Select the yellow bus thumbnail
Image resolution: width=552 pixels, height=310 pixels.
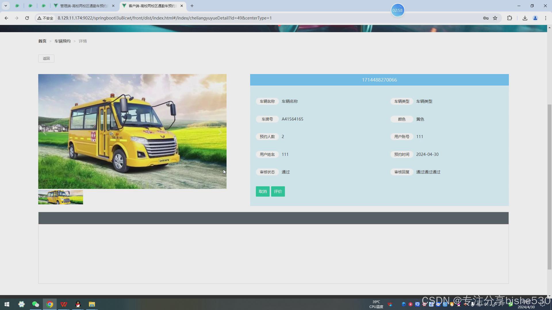pyautogui.click(x=60, y=197)
